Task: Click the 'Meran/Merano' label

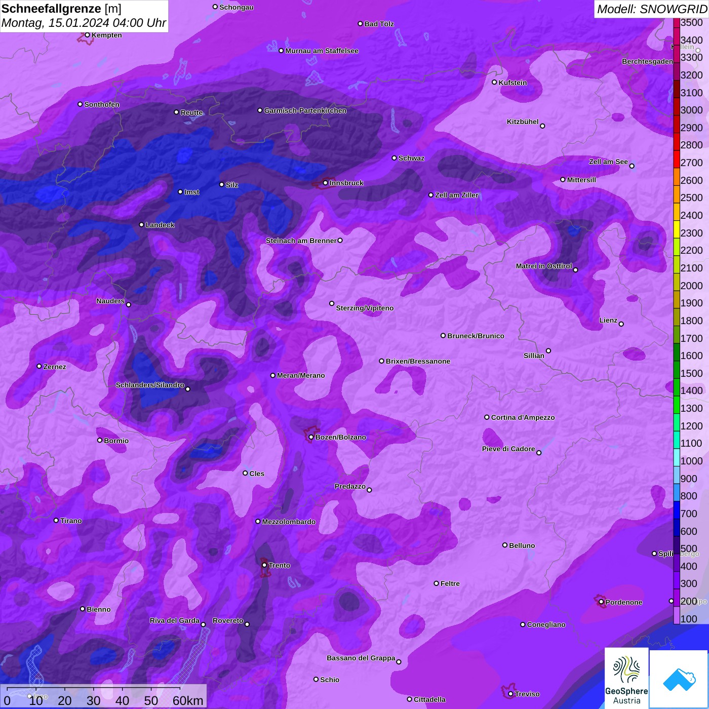Action: pyautogui.click(x=301, y=375)
